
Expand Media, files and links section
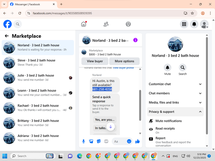tap(175, 103)
